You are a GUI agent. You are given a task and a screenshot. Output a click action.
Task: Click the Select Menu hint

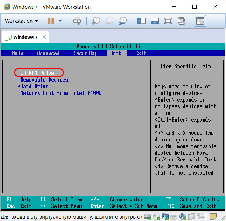pyautogui.click(x=61, y=206)
